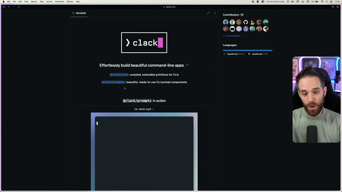The image size is (342, 192).
Task: Open the Contributors heading link
Action: pos(231,15)
